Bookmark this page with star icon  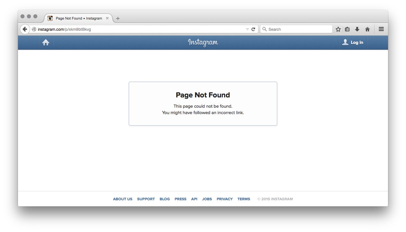(338, 29)
